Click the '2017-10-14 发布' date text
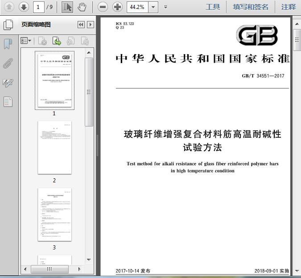The image size is (301, 278). 133,271
